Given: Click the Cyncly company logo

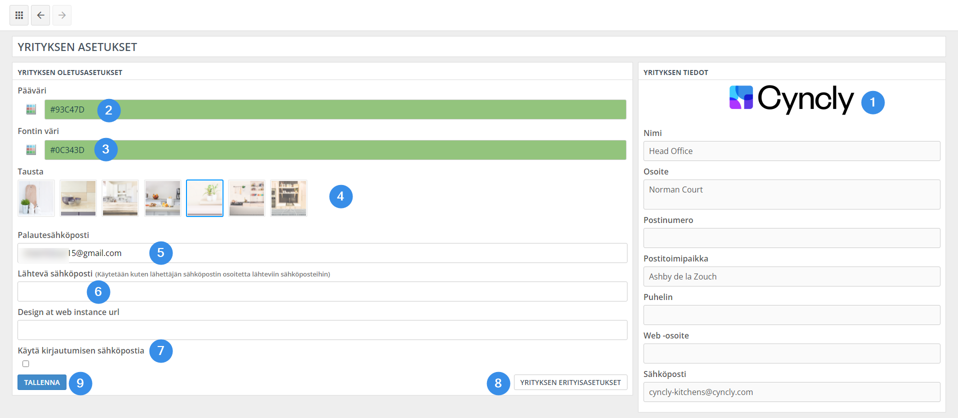Looking at the screenshot, I should pos(791,98).
